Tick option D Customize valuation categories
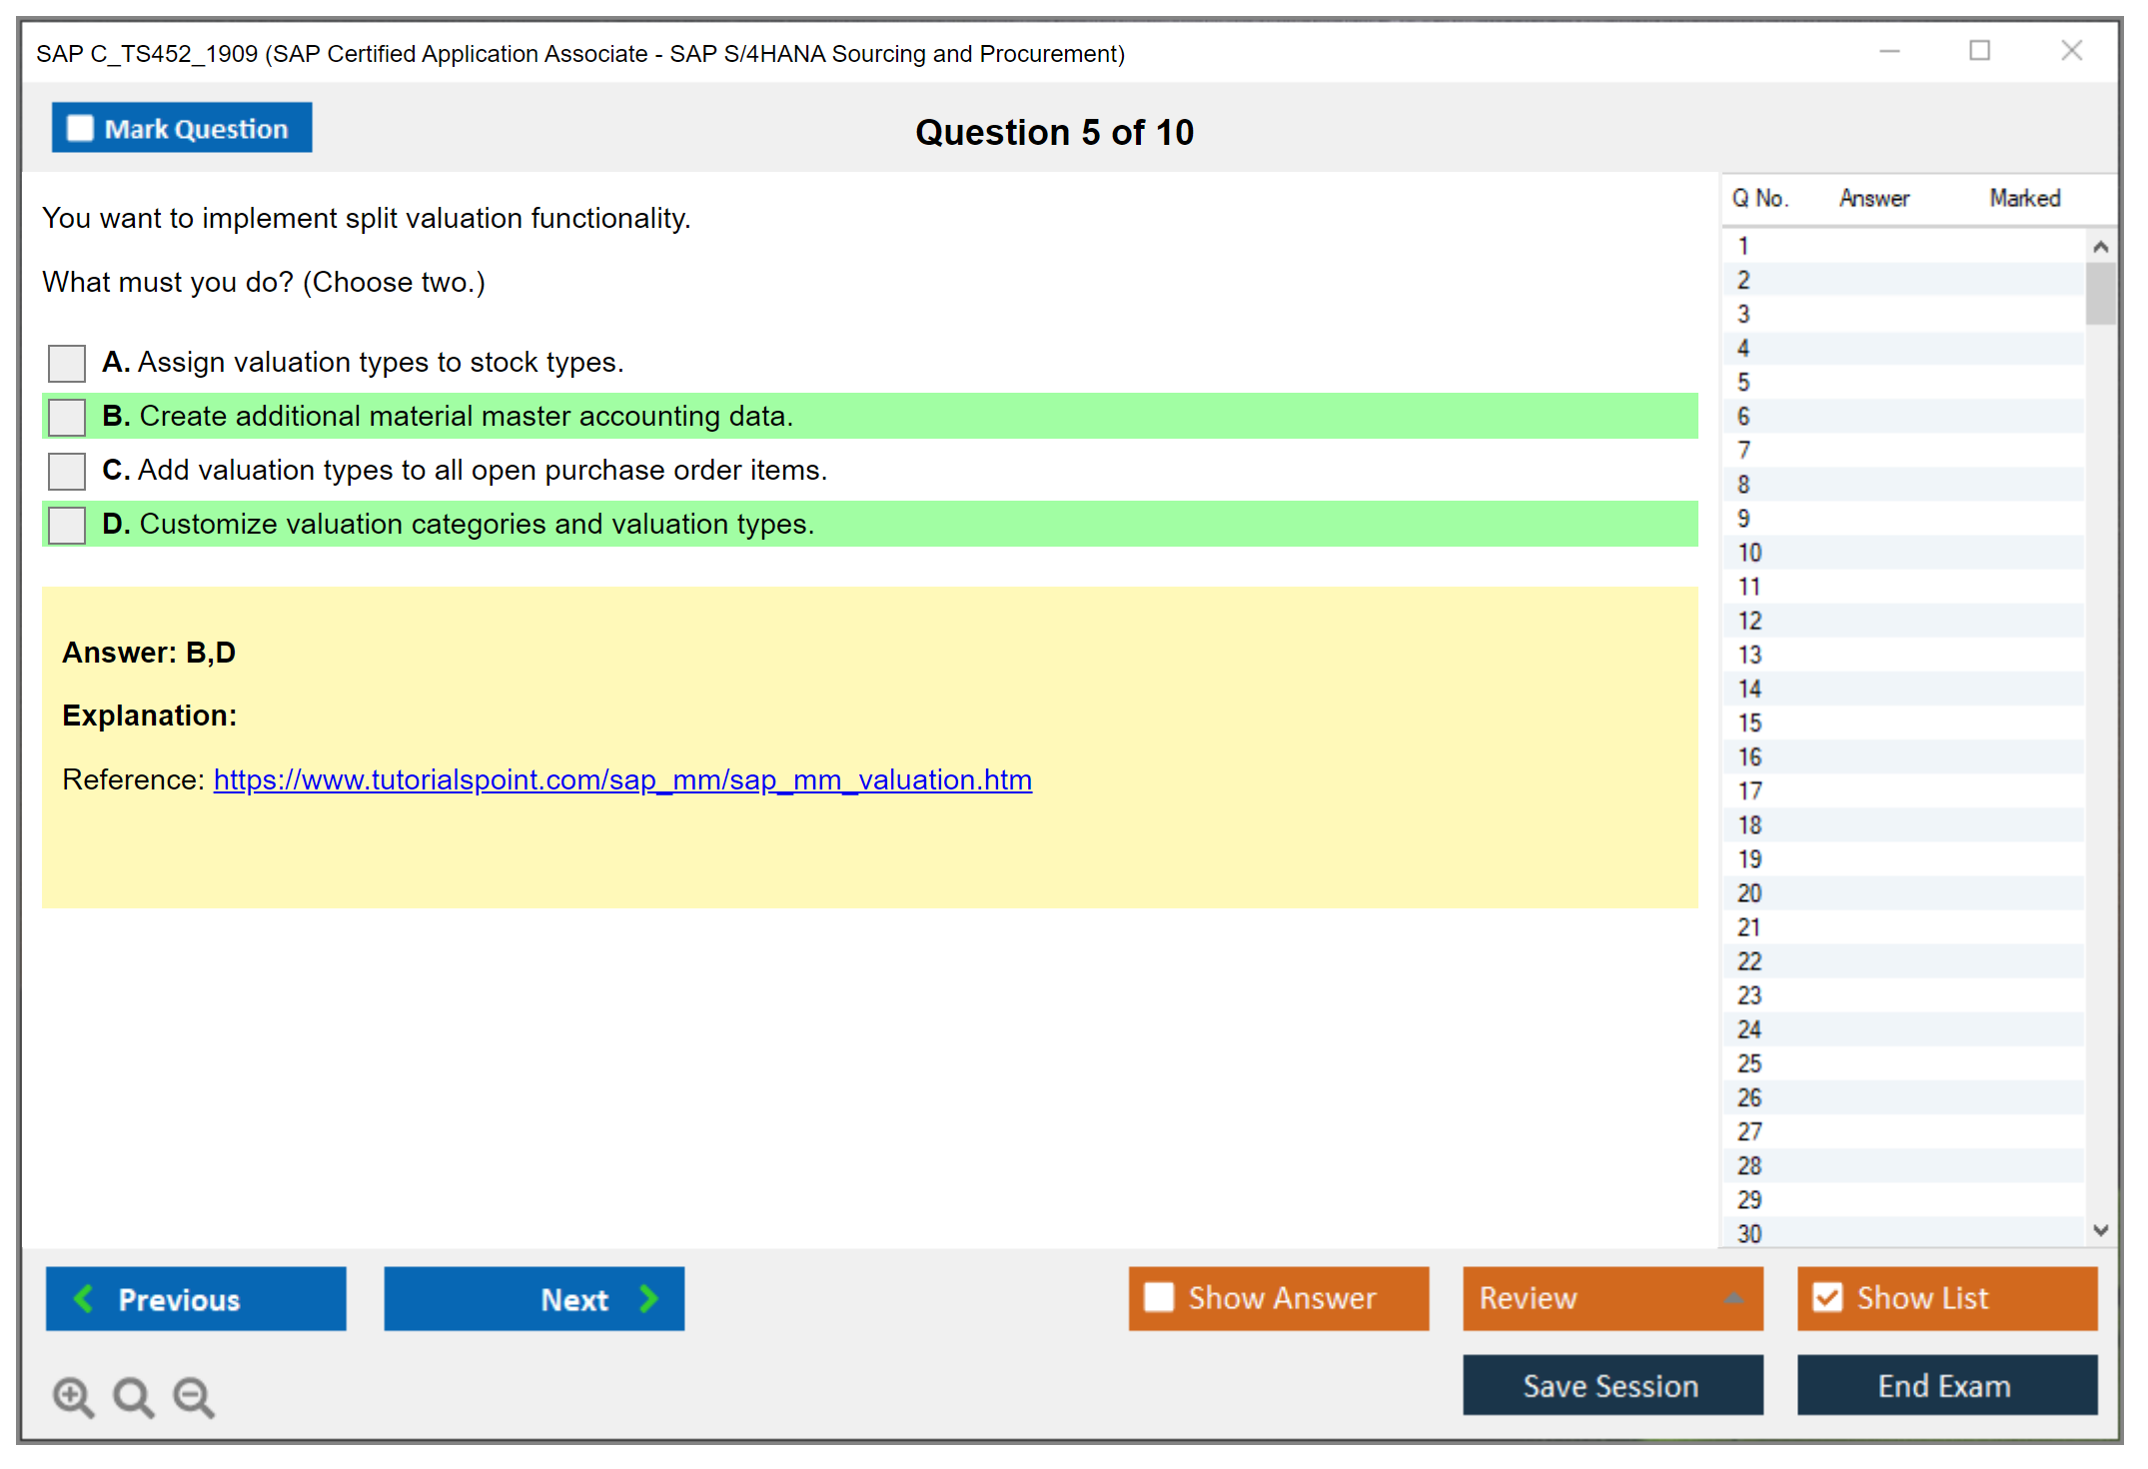Viewport: 2148px width, 1469px height. click(x=67, y=525)
